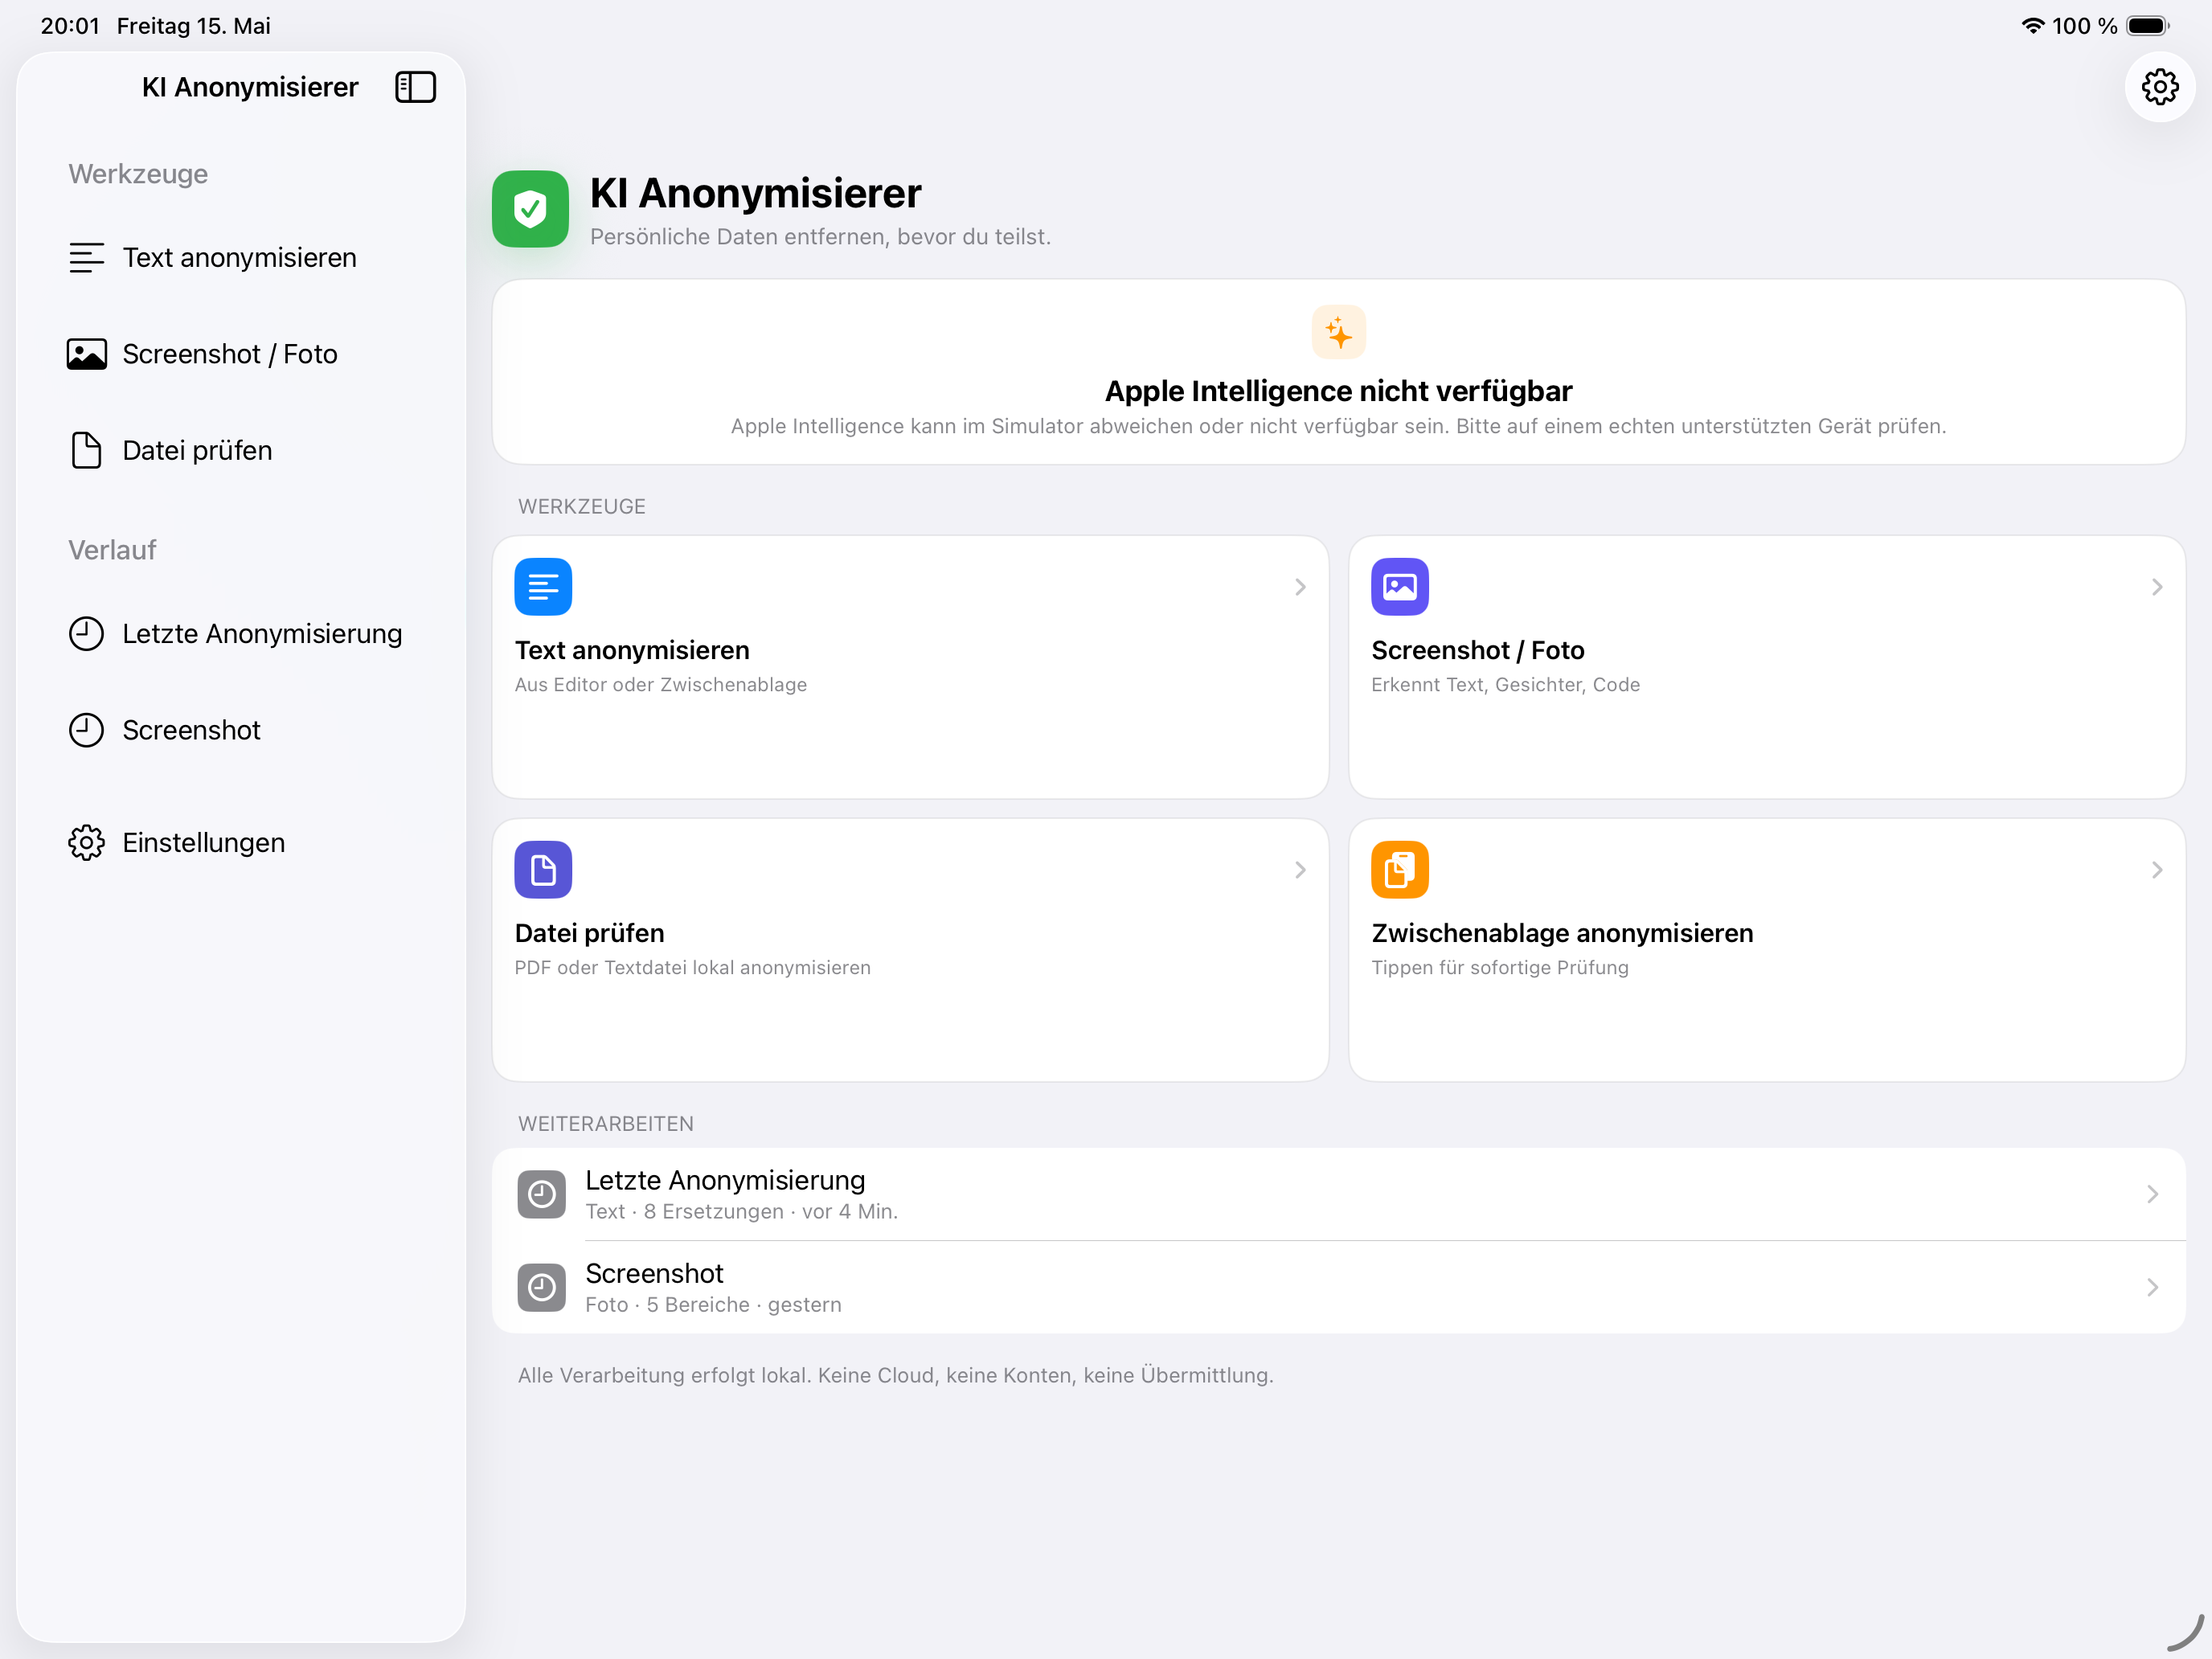Resume Screenshot entry in Weiterarbeiten list
Screen dimensions: 2212x1659
coord(1338,1287)
